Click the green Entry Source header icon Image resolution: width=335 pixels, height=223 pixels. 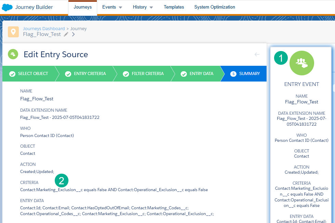coord(13,54)
